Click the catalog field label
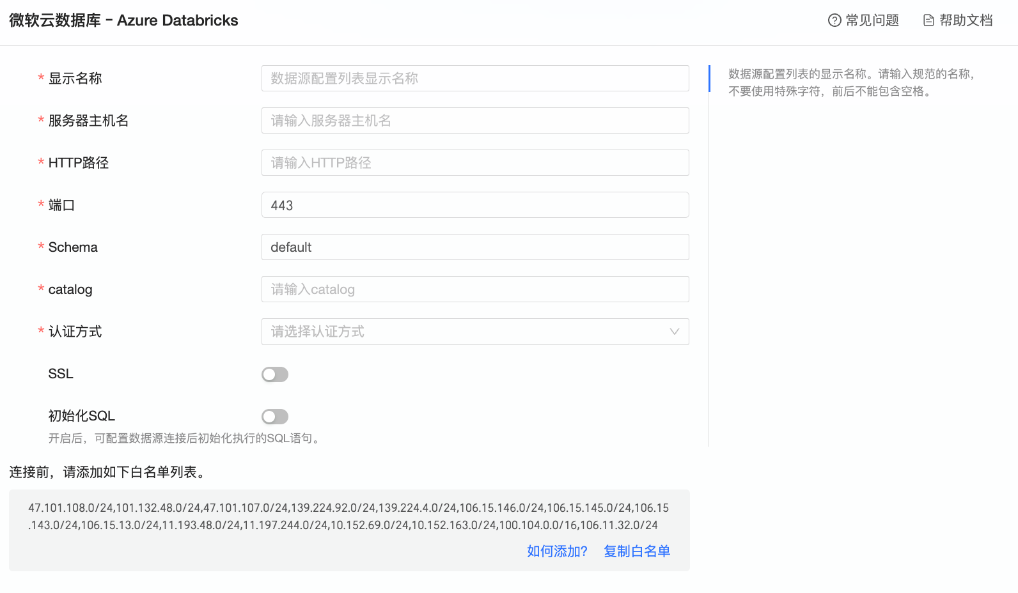 (70, 289)
